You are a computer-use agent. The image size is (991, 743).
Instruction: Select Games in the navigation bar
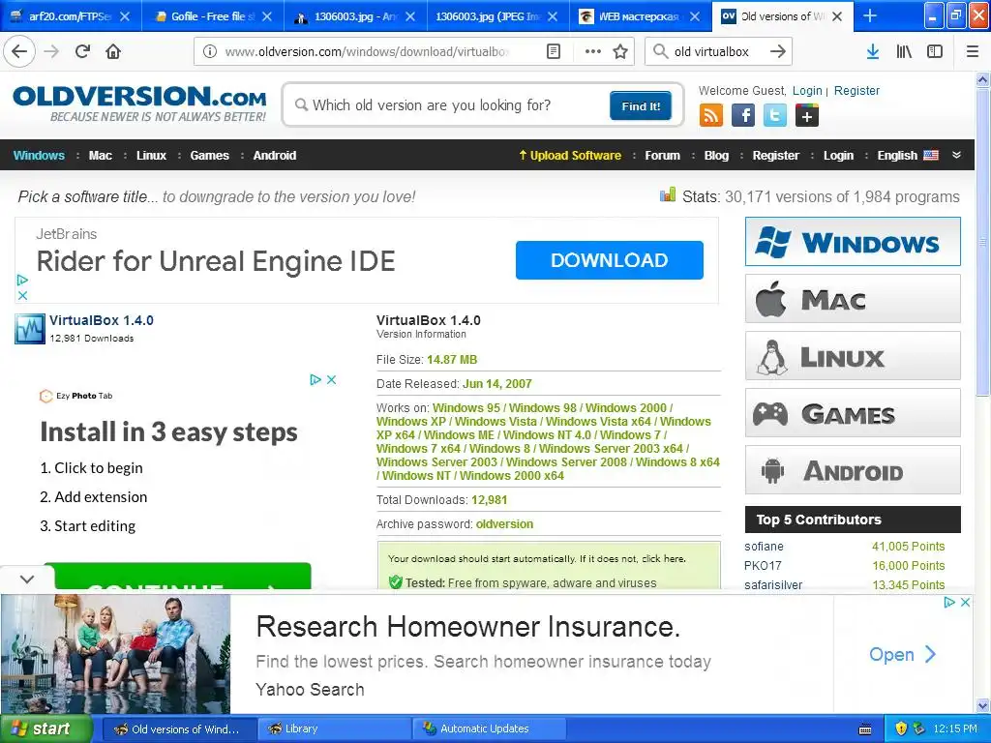point(209,156)
